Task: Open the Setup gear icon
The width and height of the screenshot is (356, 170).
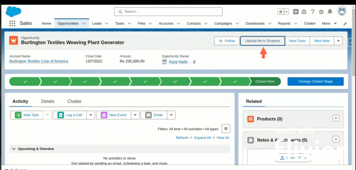Action: (x=321, y=12)
